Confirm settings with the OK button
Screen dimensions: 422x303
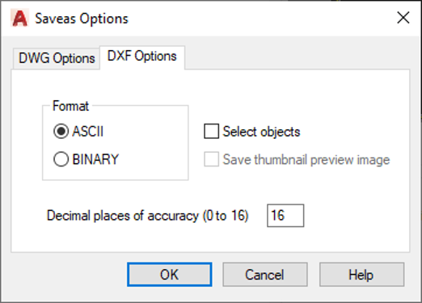pos(170,275)
